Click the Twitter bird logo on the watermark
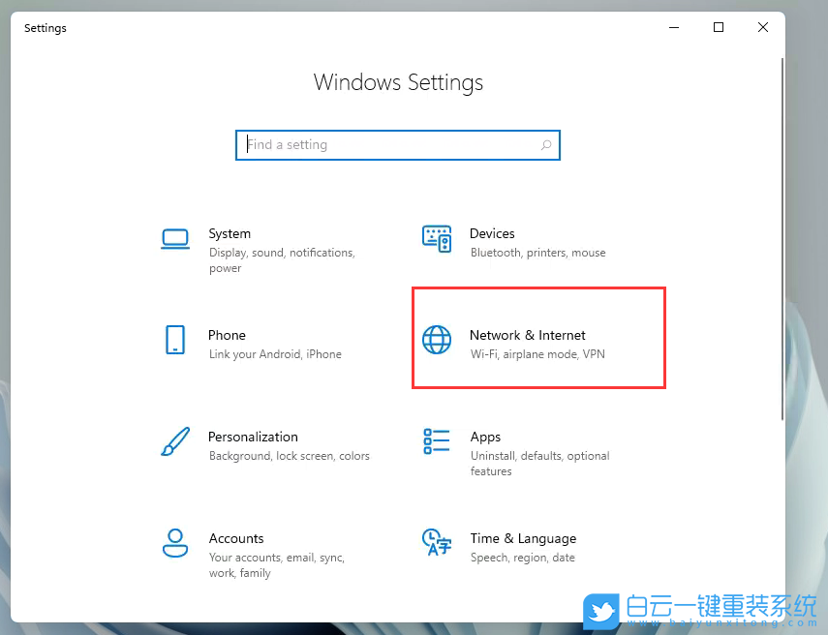Image resolution: width=828 pixels, height=635 pixels. [x=602, y=611]
